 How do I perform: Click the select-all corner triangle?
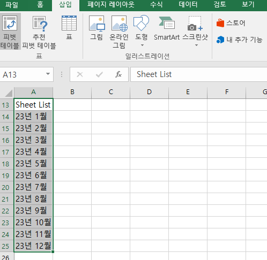click(9, 93)
